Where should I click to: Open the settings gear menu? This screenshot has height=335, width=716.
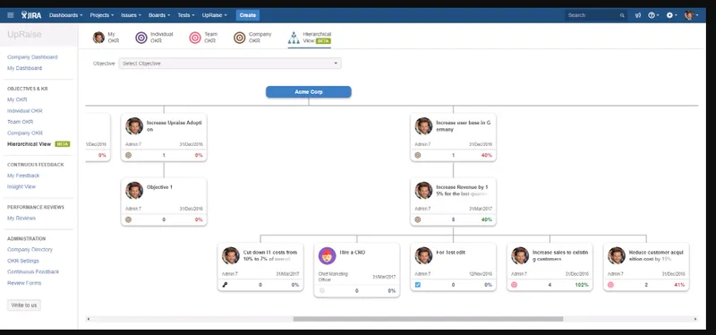coord(671,15)
